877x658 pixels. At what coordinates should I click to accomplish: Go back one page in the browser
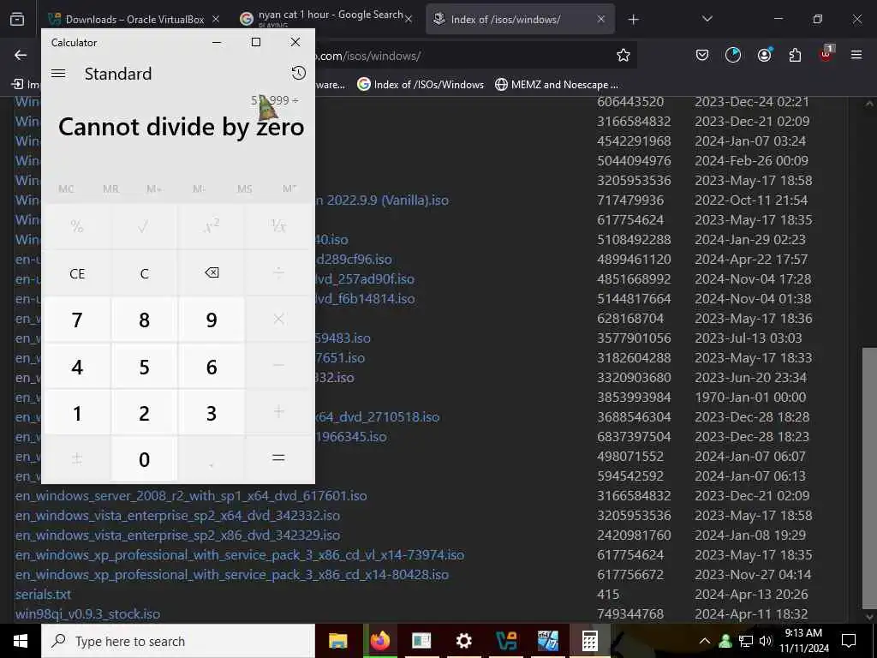21,55
